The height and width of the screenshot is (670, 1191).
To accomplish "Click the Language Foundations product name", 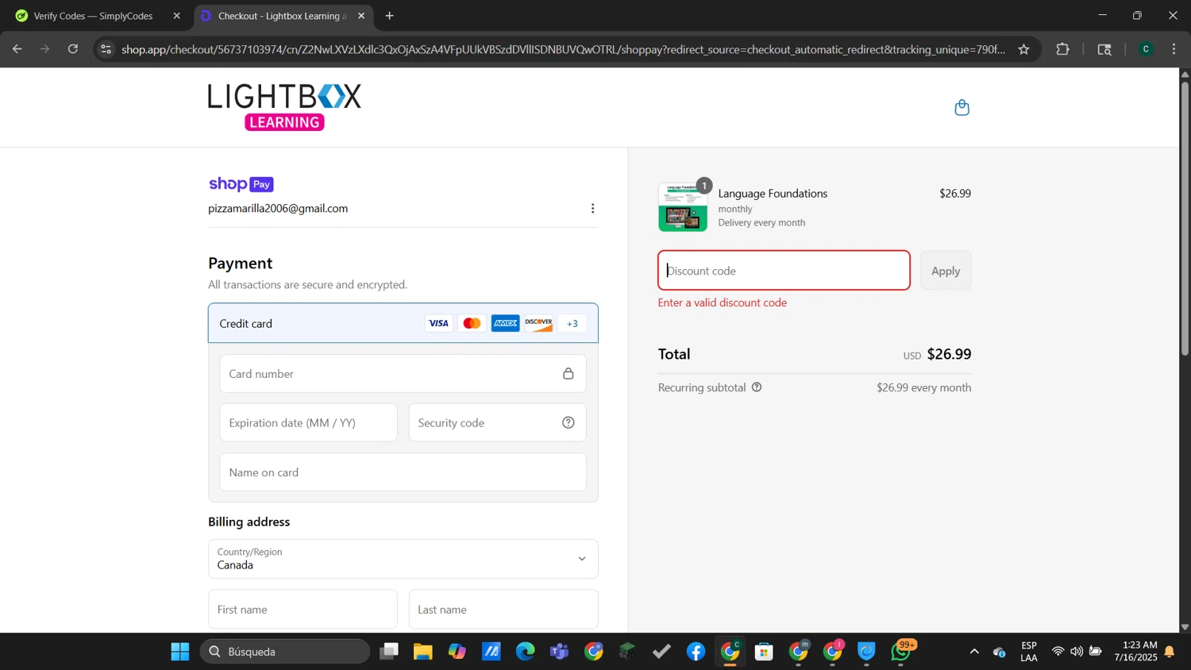I will click(773, 194).
